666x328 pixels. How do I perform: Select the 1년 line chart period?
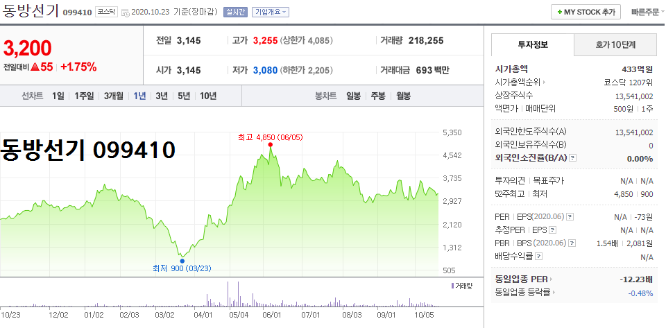tap(139, 96)
